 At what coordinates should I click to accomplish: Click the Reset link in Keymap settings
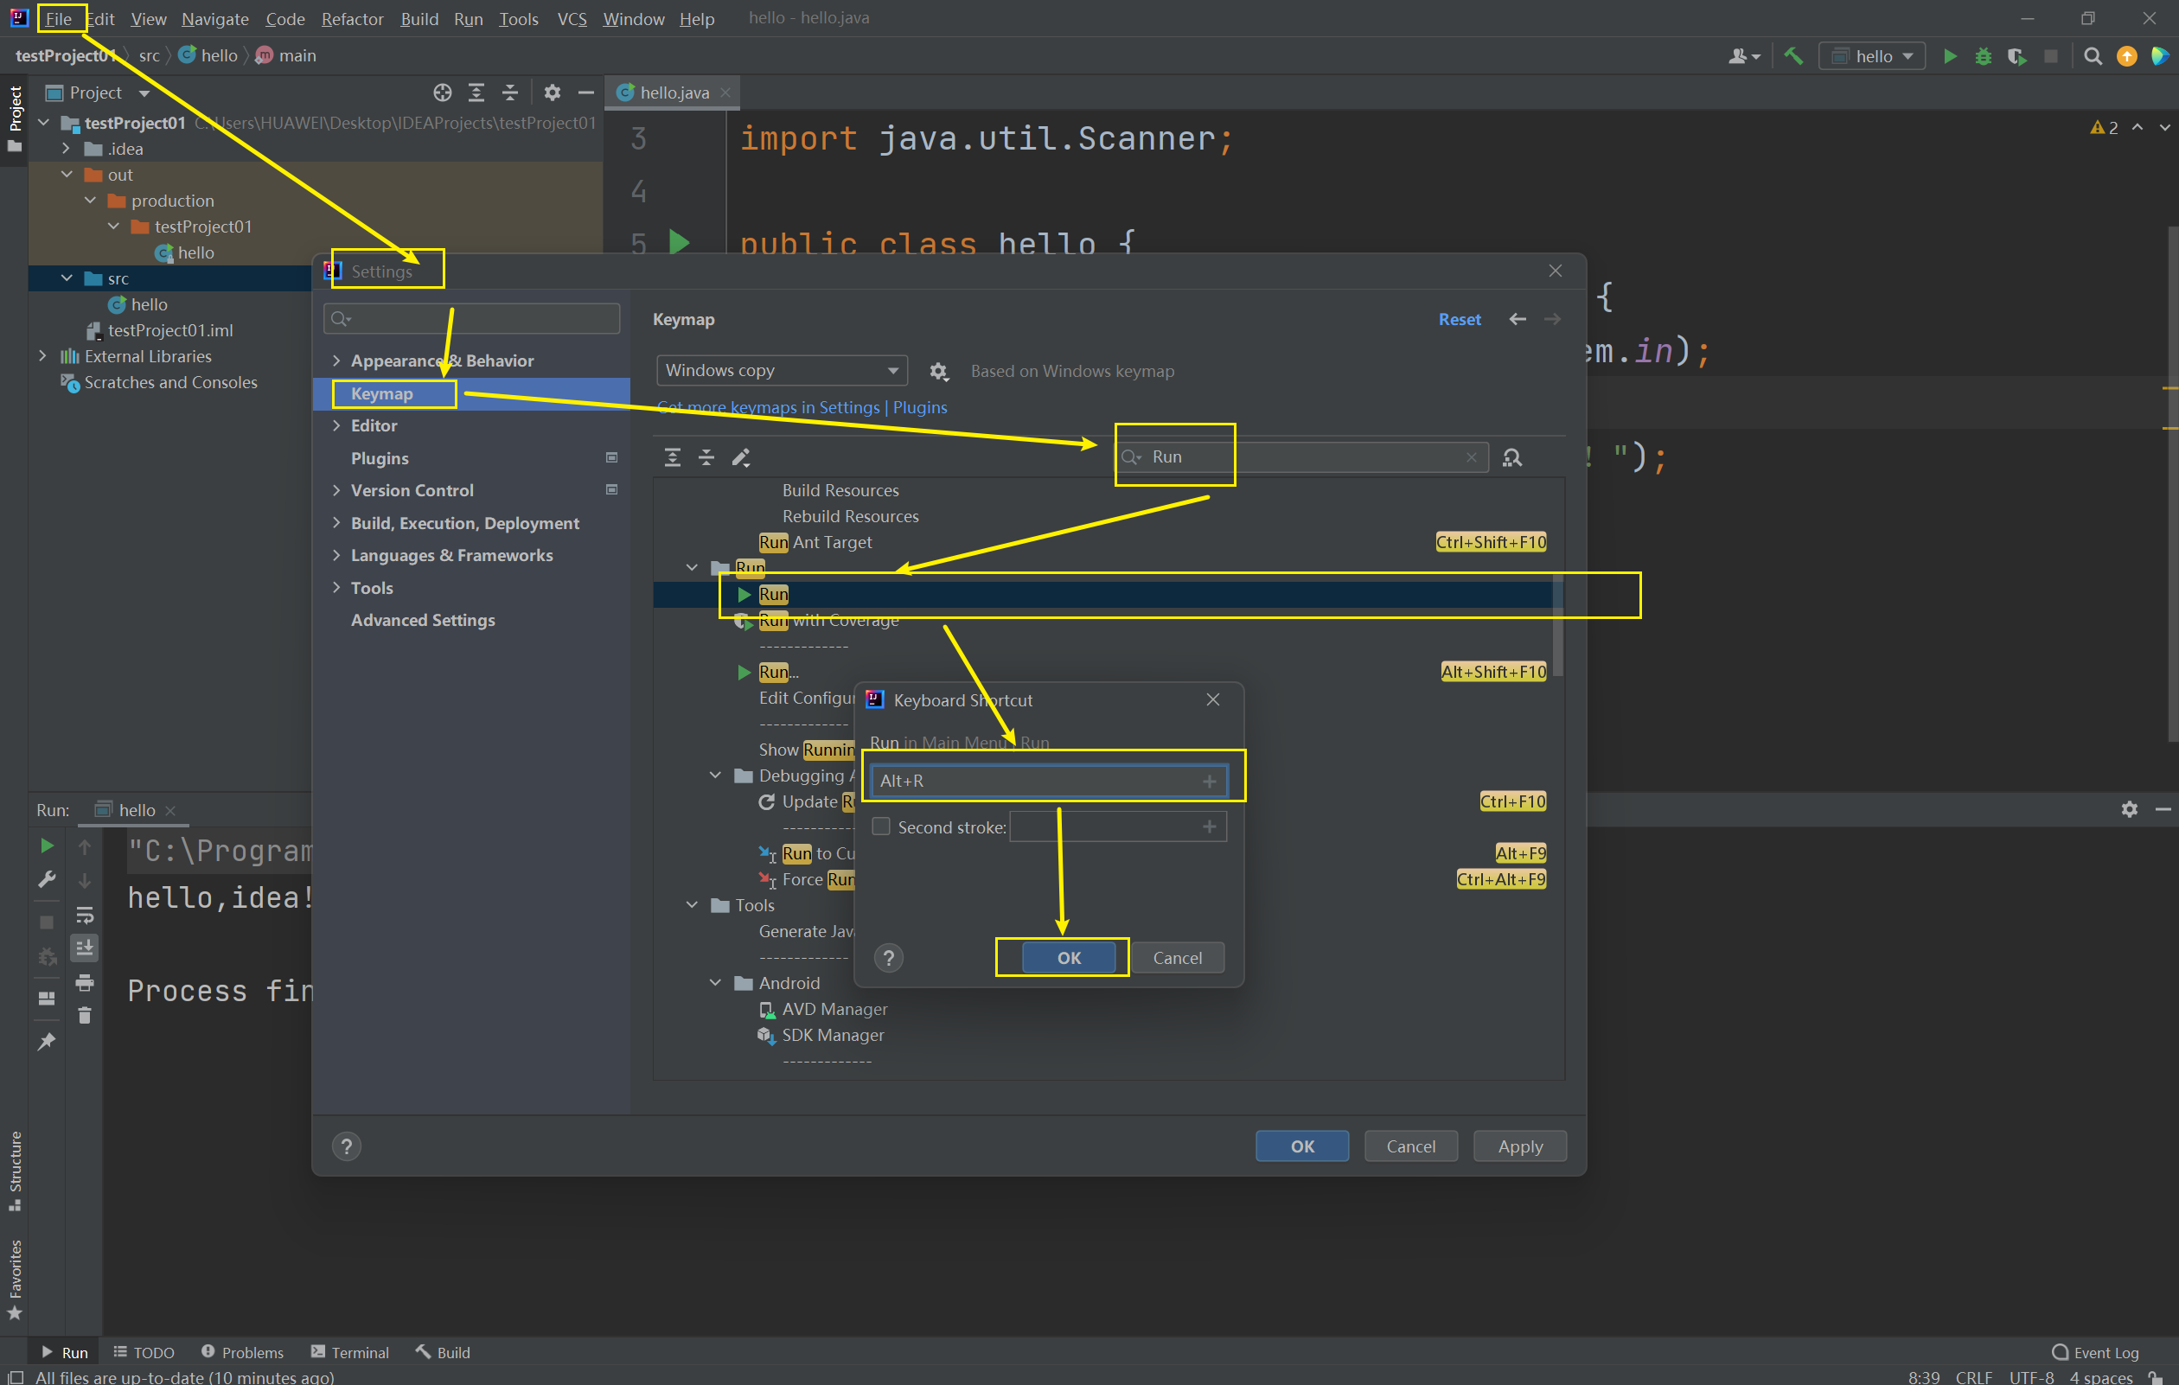coord(1459,319)
